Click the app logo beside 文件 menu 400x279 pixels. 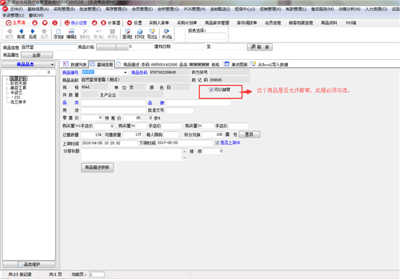(5, 9)
